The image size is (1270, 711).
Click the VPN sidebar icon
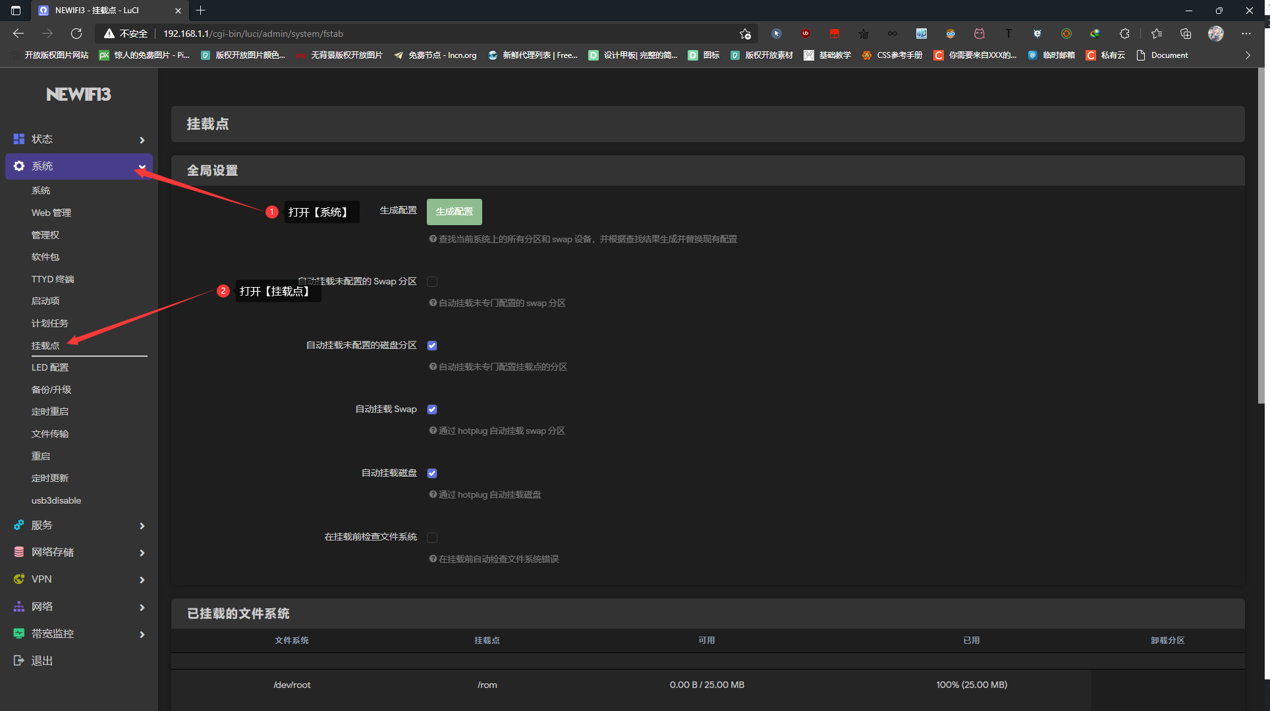(x=18, y=579)
